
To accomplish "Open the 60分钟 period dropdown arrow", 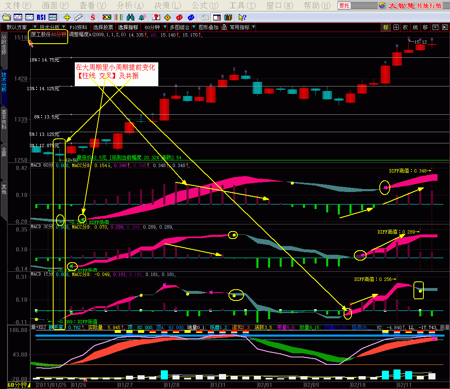I will coord(165,27).
